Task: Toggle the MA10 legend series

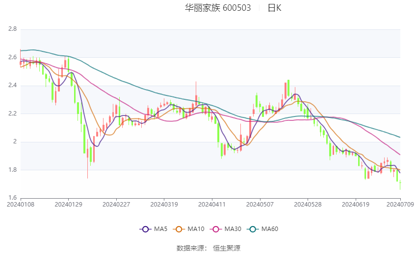Action: click(x=188, y=229)
